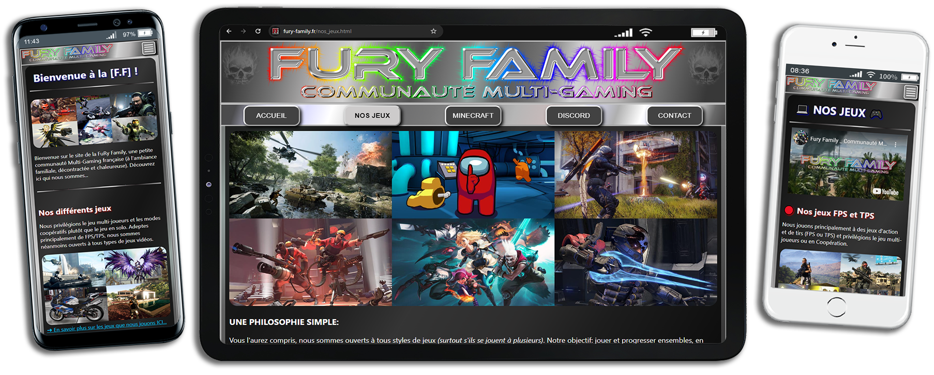This screenshot has height=375, width=934.
Task: Tap the Fury Family logo on the left phone
Action: coord(67,53)
